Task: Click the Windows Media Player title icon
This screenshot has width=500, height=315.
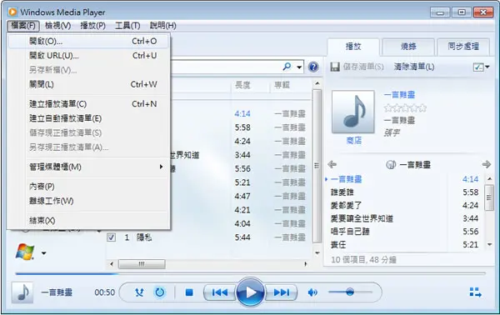Action: tap(12, 12)
